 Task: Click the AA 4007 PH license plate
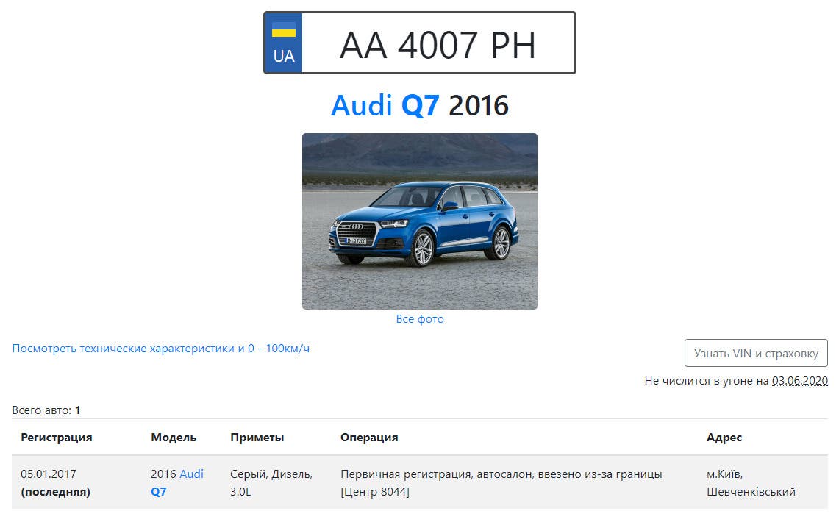(x=419, y=43)
